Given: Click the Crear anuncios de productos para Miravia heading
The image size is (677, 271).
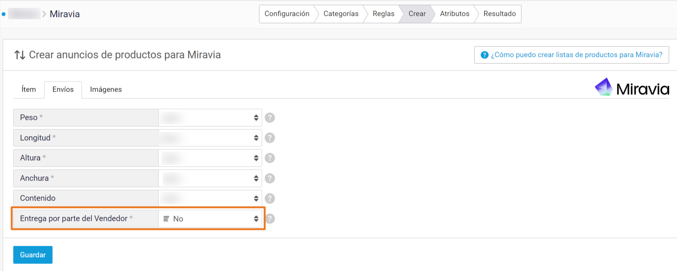Looking at the screenshot, I should pyautogui.click(x=125, y=55).
